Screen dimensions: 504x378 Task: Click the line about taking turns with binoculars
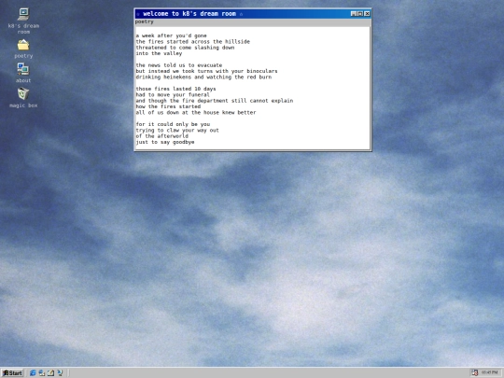[206, 71]
